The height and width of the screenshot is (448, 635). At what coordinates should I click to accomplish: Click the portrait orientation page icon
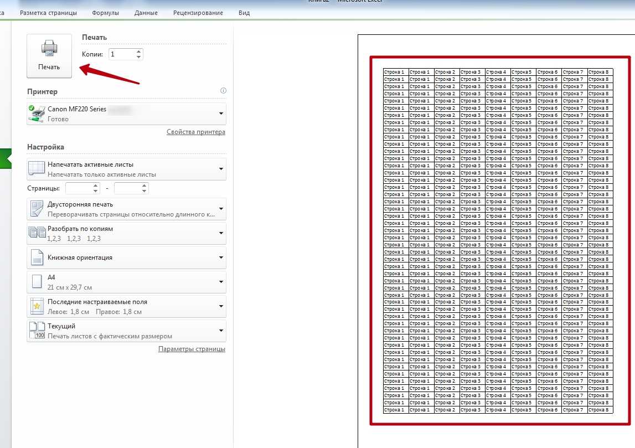(x=37, y=258)
